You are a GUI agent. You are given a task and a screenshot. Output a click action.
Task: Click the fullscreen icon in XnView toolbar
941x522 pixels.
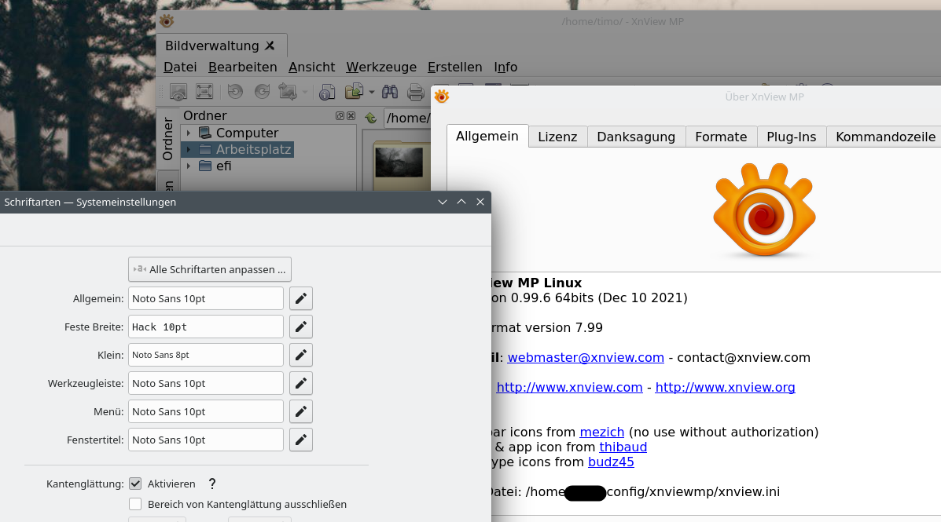tap(204, 92)
